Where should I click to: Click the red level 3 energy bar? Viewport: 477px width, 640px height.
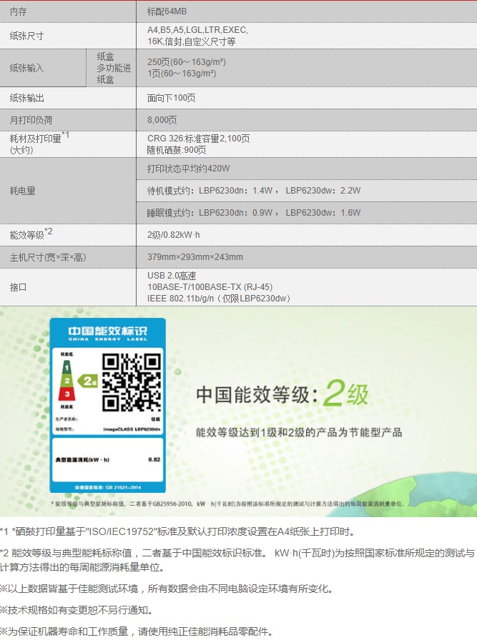click(68, 394)
